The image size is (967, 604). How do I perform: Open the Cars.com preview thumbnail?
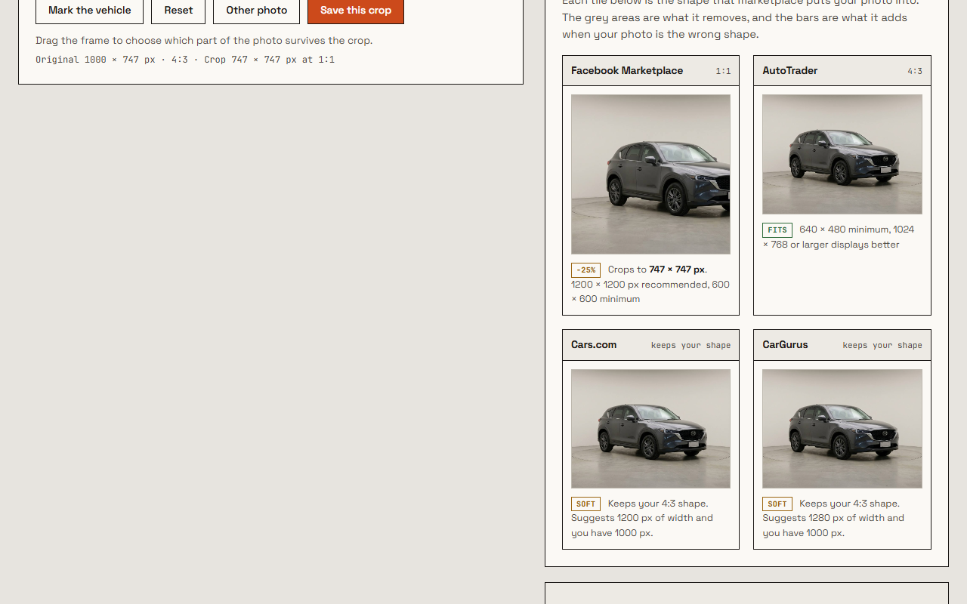(x=650, y=429)
